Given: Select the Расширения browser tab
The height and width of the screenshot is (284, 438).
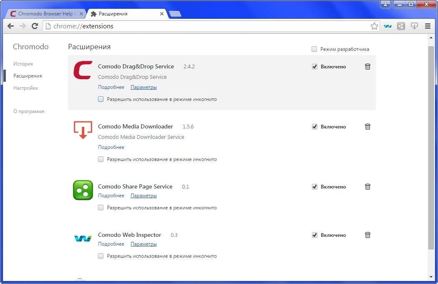Looking at the screenshot, I should pyautogui.click(x=127, y=14).
